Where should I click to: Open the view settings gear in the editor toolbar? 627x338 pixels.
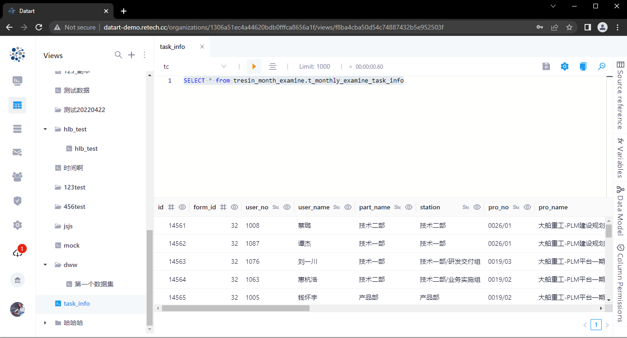(565, 66)
